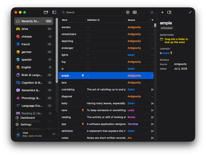Click the 'untracked' status badge

point(166,28)
